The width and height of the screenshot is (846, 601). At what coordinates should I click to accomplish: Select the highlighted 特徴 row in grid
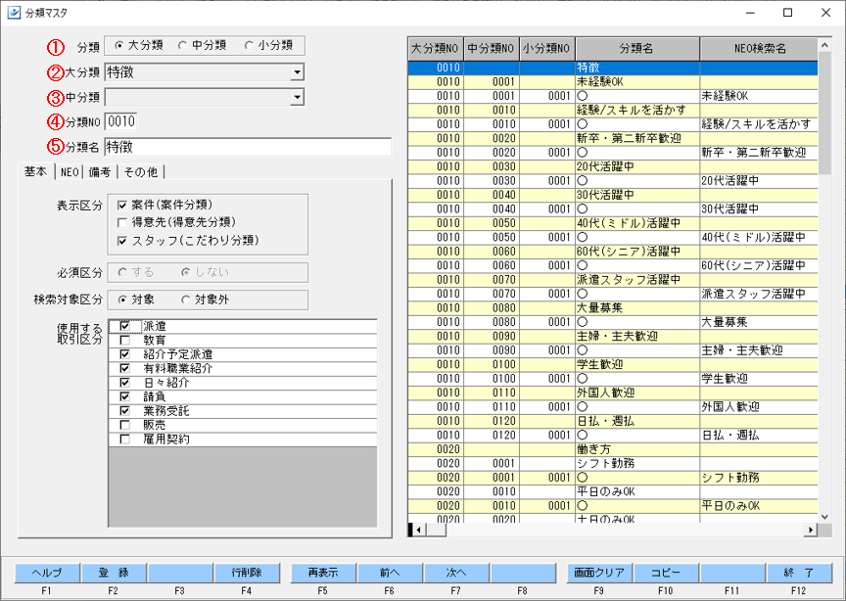click(x=612, y=68)
